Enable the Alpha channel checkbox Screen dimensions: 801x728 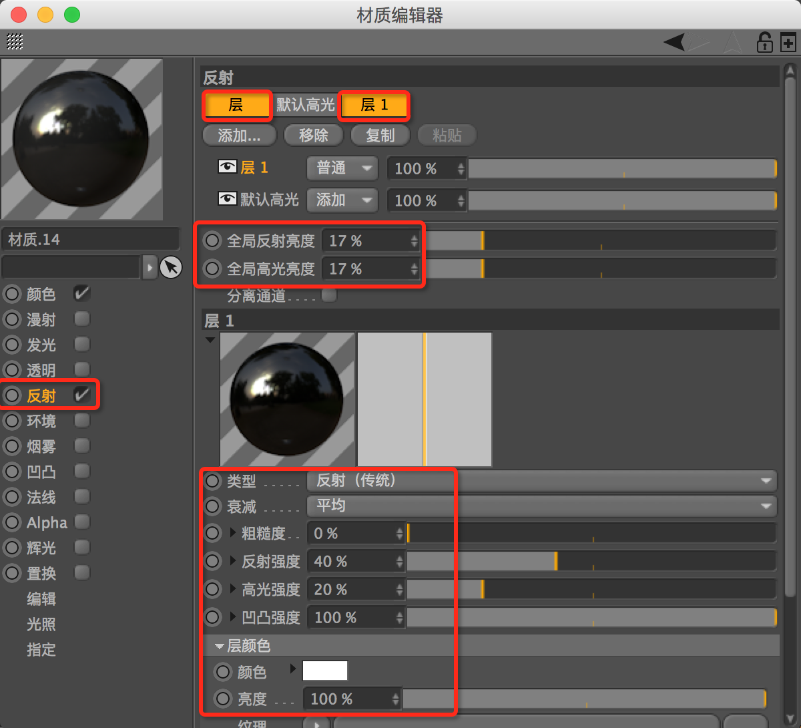[82, 522]
